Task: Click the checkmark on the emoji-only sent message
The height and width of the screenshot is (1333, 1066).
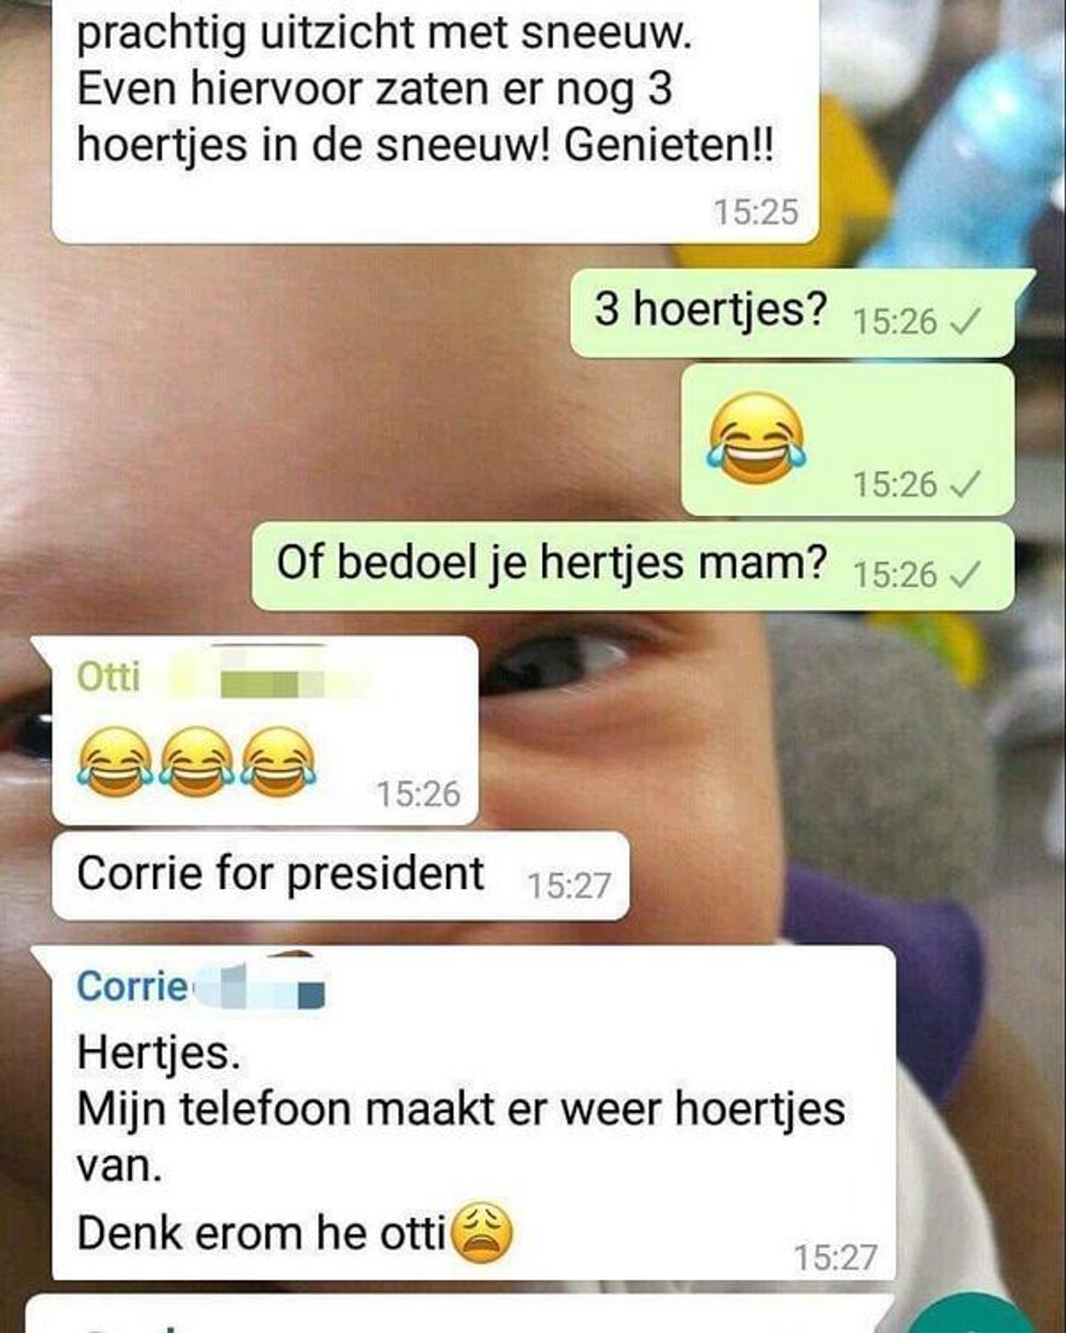Action: (x=965, y=484)
